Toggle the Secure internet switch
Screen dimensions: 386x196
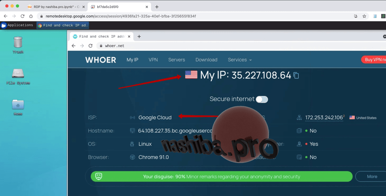[262, 99]
